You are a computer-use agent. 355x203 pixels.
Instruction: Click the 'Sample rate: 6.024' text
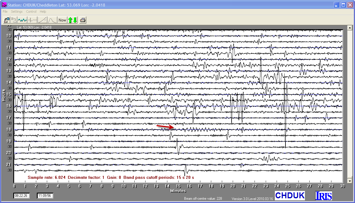(47, 177)
